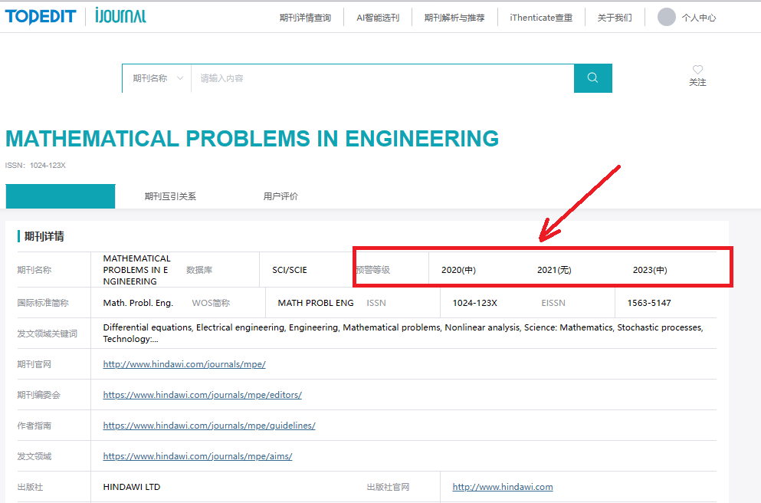The height and width of the screenshot is (503, 761).
Task: Click the 发文领域关键词 row label
Action: click(x=48, y=334)
